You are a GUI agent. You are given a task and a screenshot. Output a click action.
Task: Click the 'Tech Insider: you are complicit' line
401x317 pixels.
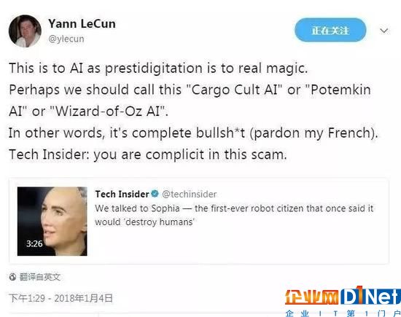[148, 154]
